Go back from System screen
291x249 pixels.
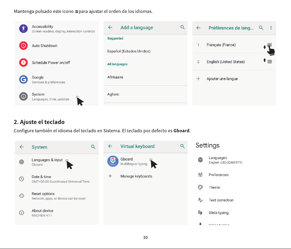pos(22,147)
